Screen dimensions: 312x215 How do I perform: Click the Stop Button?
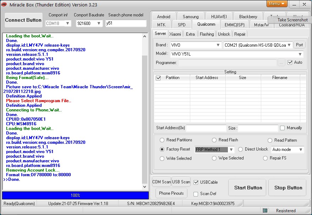pyautogui.click(x=287, y=188)
